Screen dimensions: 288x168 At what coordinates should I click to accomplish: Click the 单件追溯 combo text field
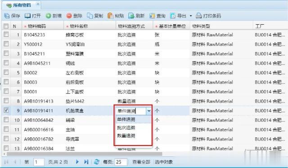click(130, 111)
